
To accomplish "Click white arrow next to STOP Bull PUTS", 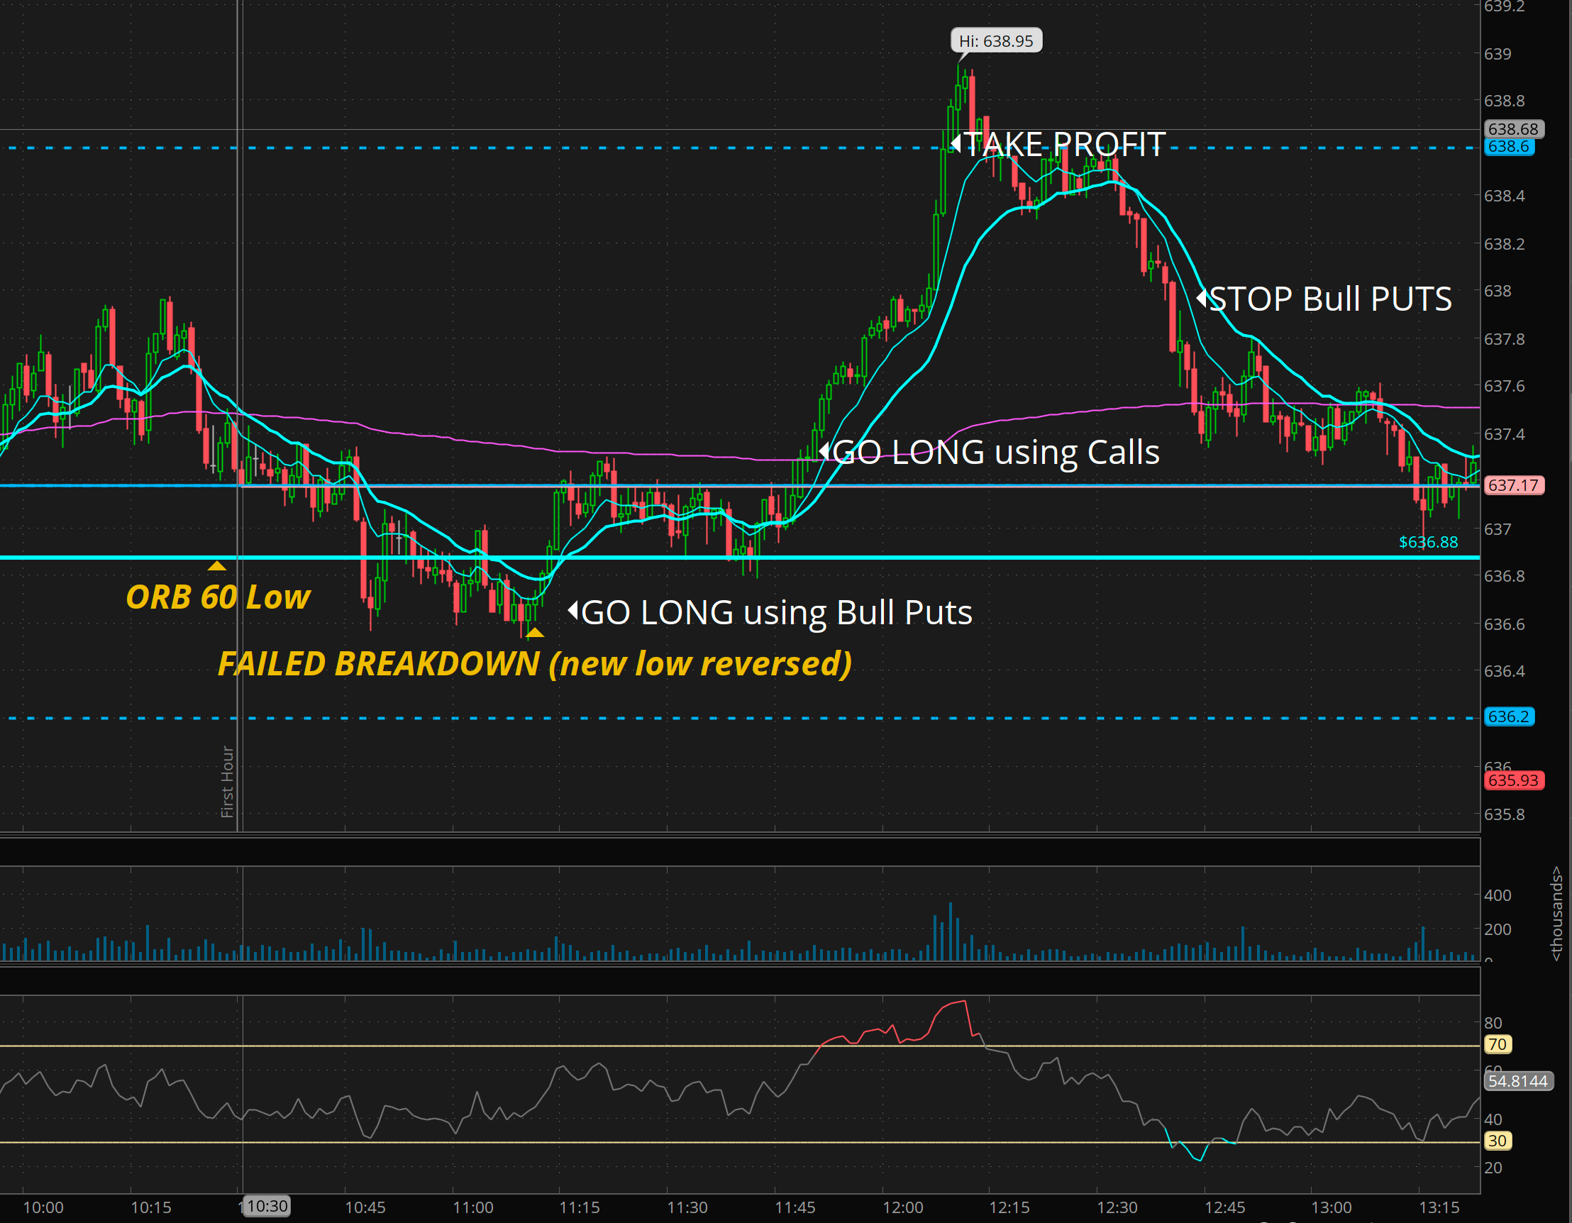I will point(1201,297).
